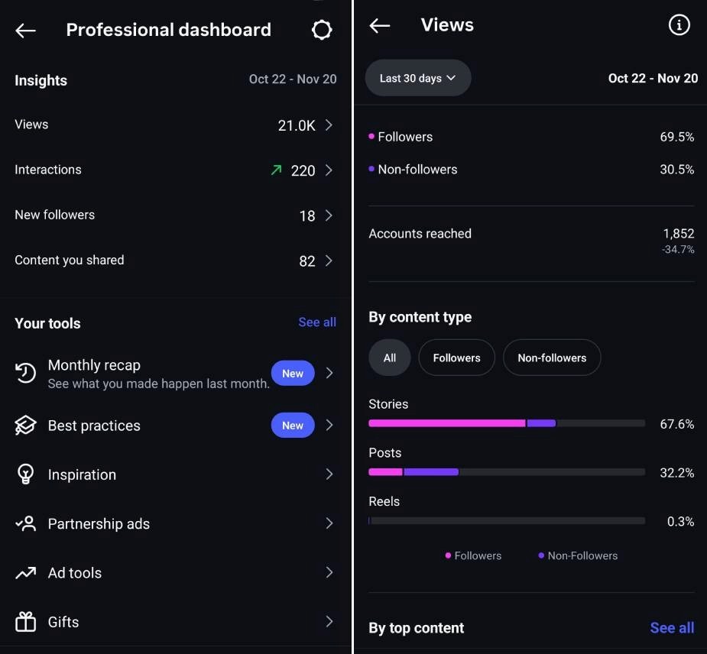707x654 pixels.
Task: Click the Reels views progress bar
Action: click(x=506, y=520)
